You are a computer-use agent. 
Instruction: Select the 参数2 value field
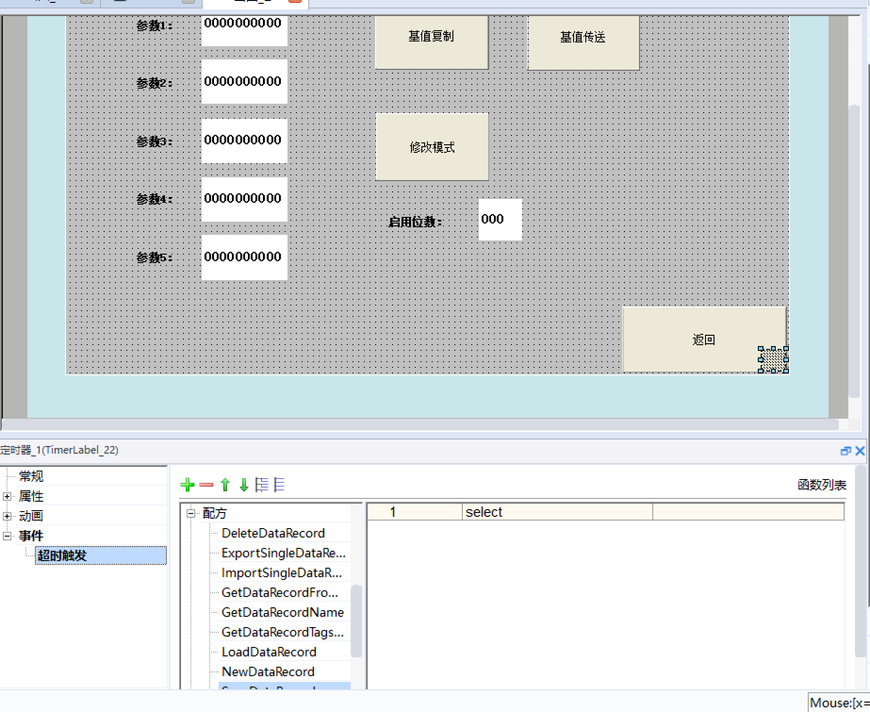click(x=244, y=82)
